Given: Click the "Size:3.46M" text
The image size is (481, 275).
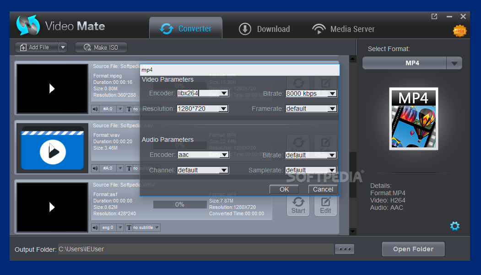Looking at the screenshot, I should tap(106, 148).
